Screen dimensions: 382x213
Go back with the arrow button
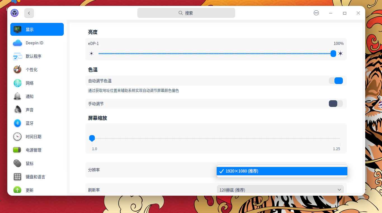[x=29, y=13]
